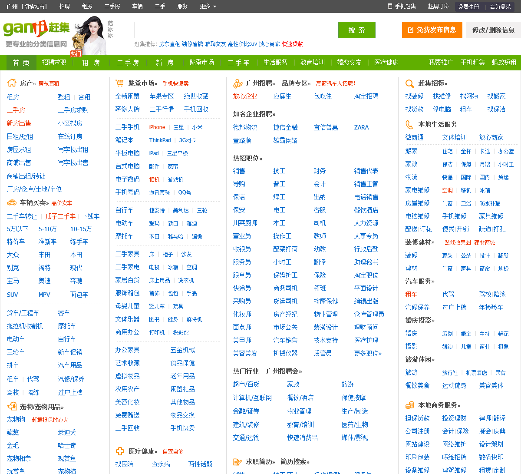Click 担保贷款 under business services
521x474 pixels.
tap(418, 418)
